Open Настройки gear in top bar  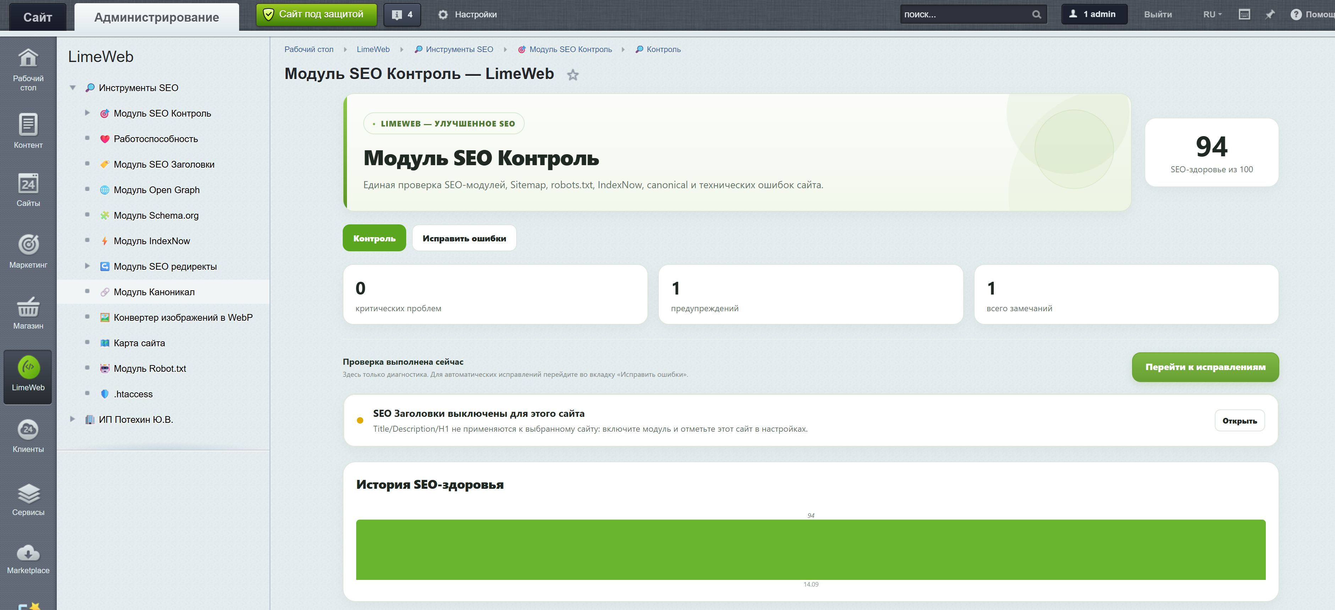468,15
